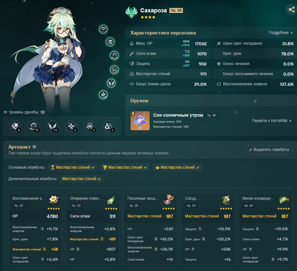Click the info icon next to Артефакт
The height and width of the screenshot is (271, 297).
coord(34,147)
